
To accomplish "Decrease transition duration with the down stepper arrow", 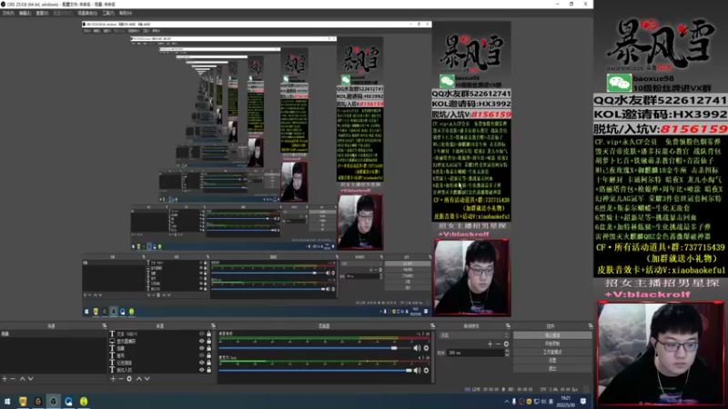I will pos(507,354).
